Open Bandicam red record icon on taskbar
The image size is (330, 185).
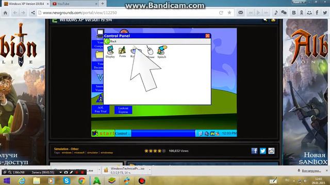pos(142,180)
